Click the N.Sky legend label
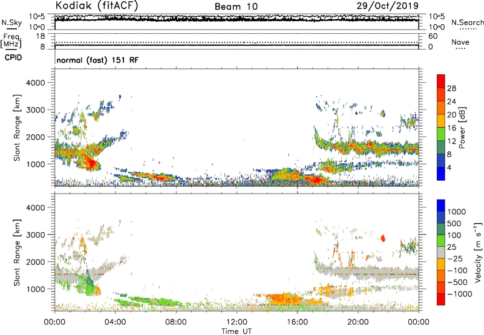484x335 pixels. coord(11,22)
